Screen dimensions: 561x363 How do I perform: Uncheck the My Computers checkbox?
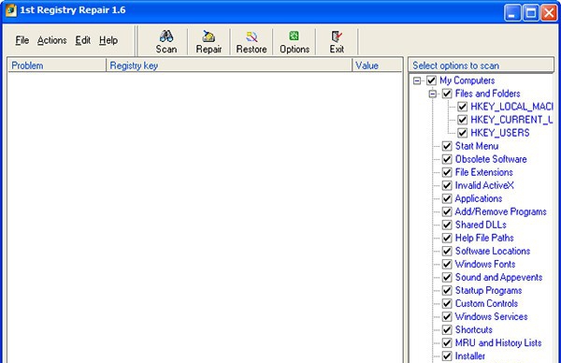tap(431, 80)
